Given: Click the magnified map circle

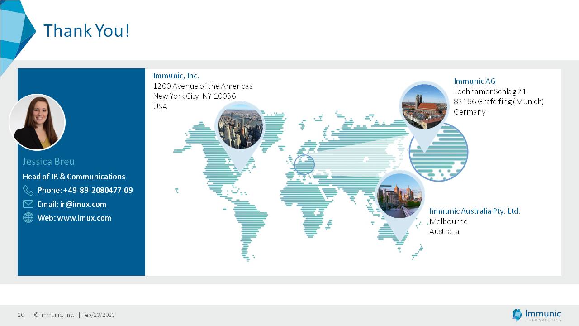Looking at the screenshot, I should tap(438, 152).
